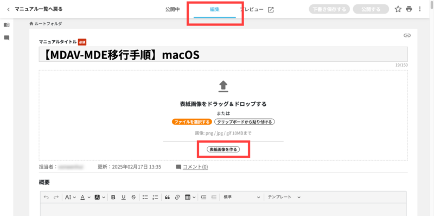Open the font size dropdown
Image resolution: width=434 pixels, height=216 pixels.
(x=71, y=197)
